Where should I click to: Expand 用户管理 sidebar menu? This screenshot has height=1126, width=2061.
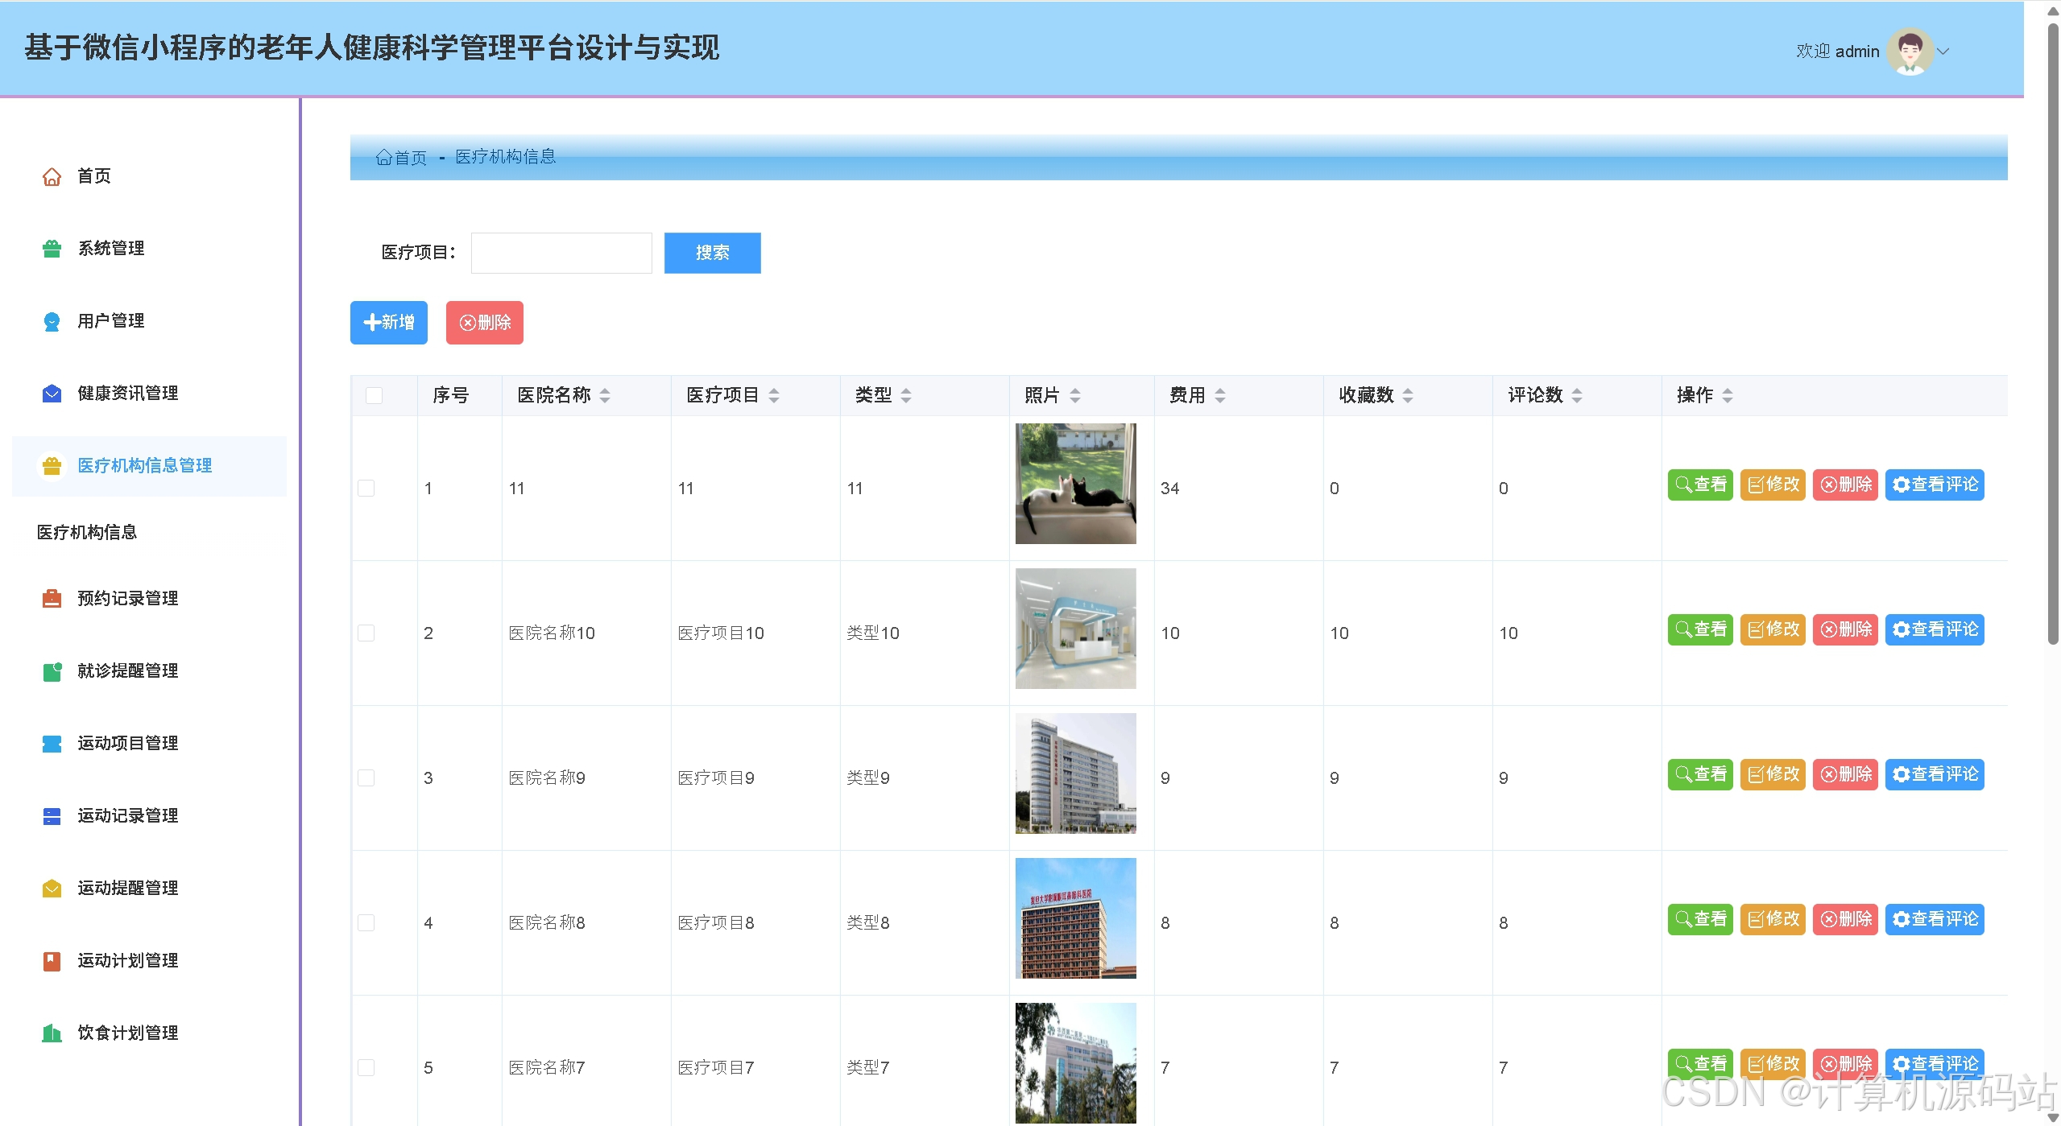tap(149, 321)
